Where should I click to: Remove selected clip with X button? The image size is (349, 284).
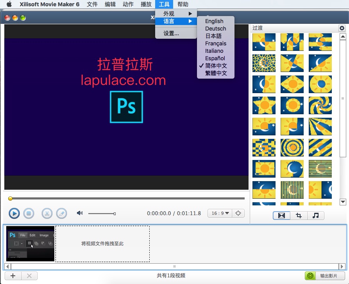pyautogui.click(x=29, y=276)
